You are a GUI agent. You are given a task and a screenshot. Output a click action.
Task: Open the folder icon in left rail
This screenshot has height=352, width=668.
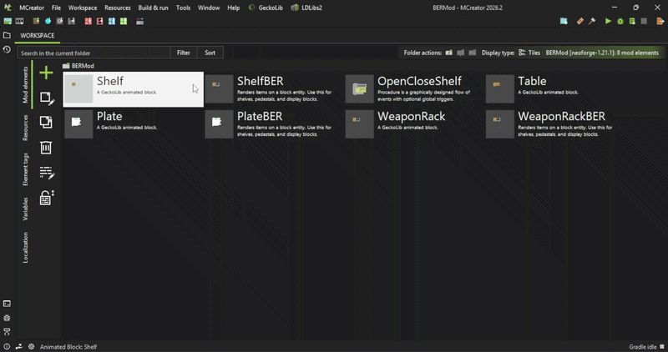[x=7, y=35]
